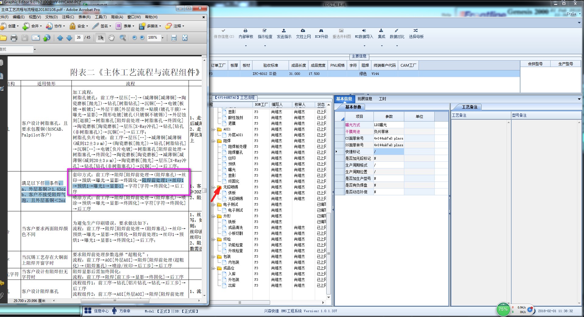Choose the marquee zoom tool
This screenshot has height=317, width=584.
(x=123, y=38)
